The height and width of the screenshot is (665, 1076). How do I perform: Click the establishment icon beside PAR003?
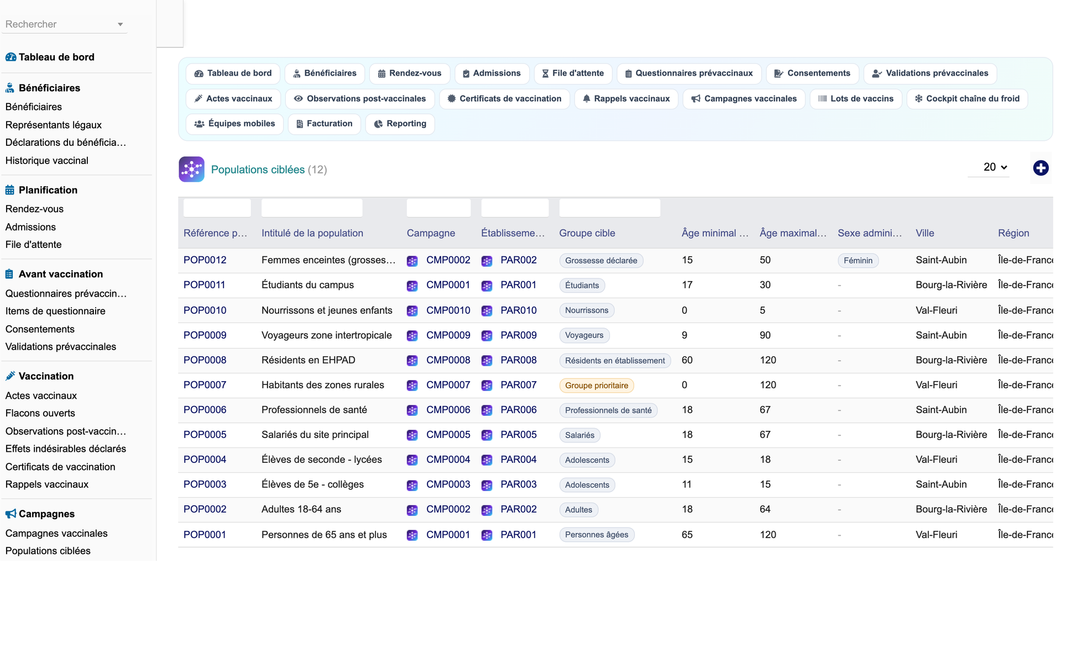point(487,485)
